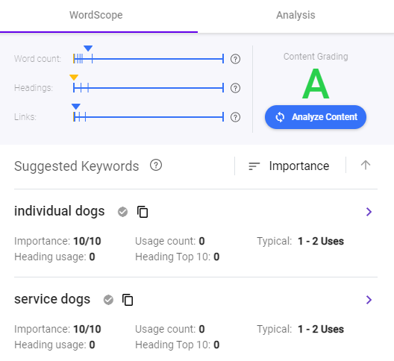Copy the 'service dogs' keyword
Screen dimensions: 394x361
128,300
